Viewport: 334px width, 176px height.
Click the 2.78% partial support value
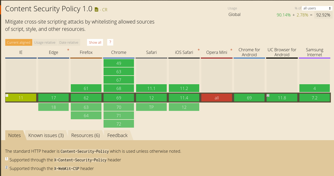pyautogui.click(x=302, y=15)
